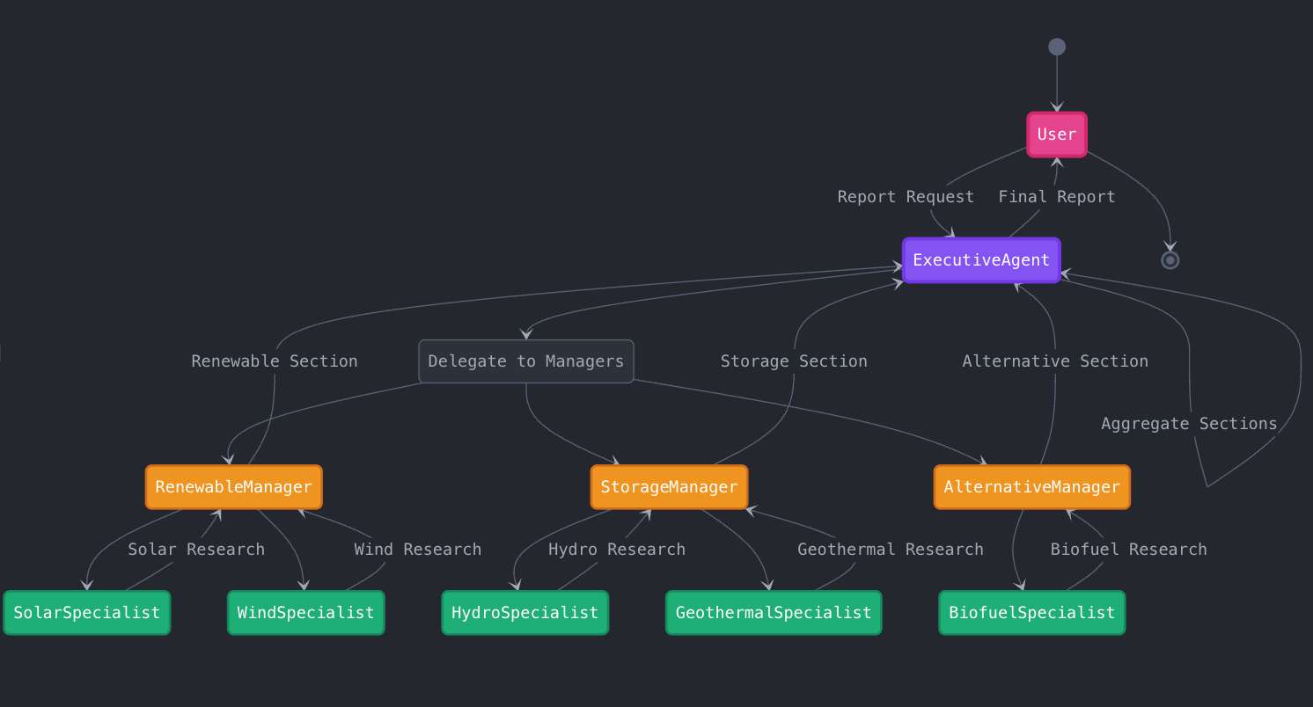This screenshot has height=707, width=1313.
Task: Click the diagram start circle marker
Action: point(1056,46)
